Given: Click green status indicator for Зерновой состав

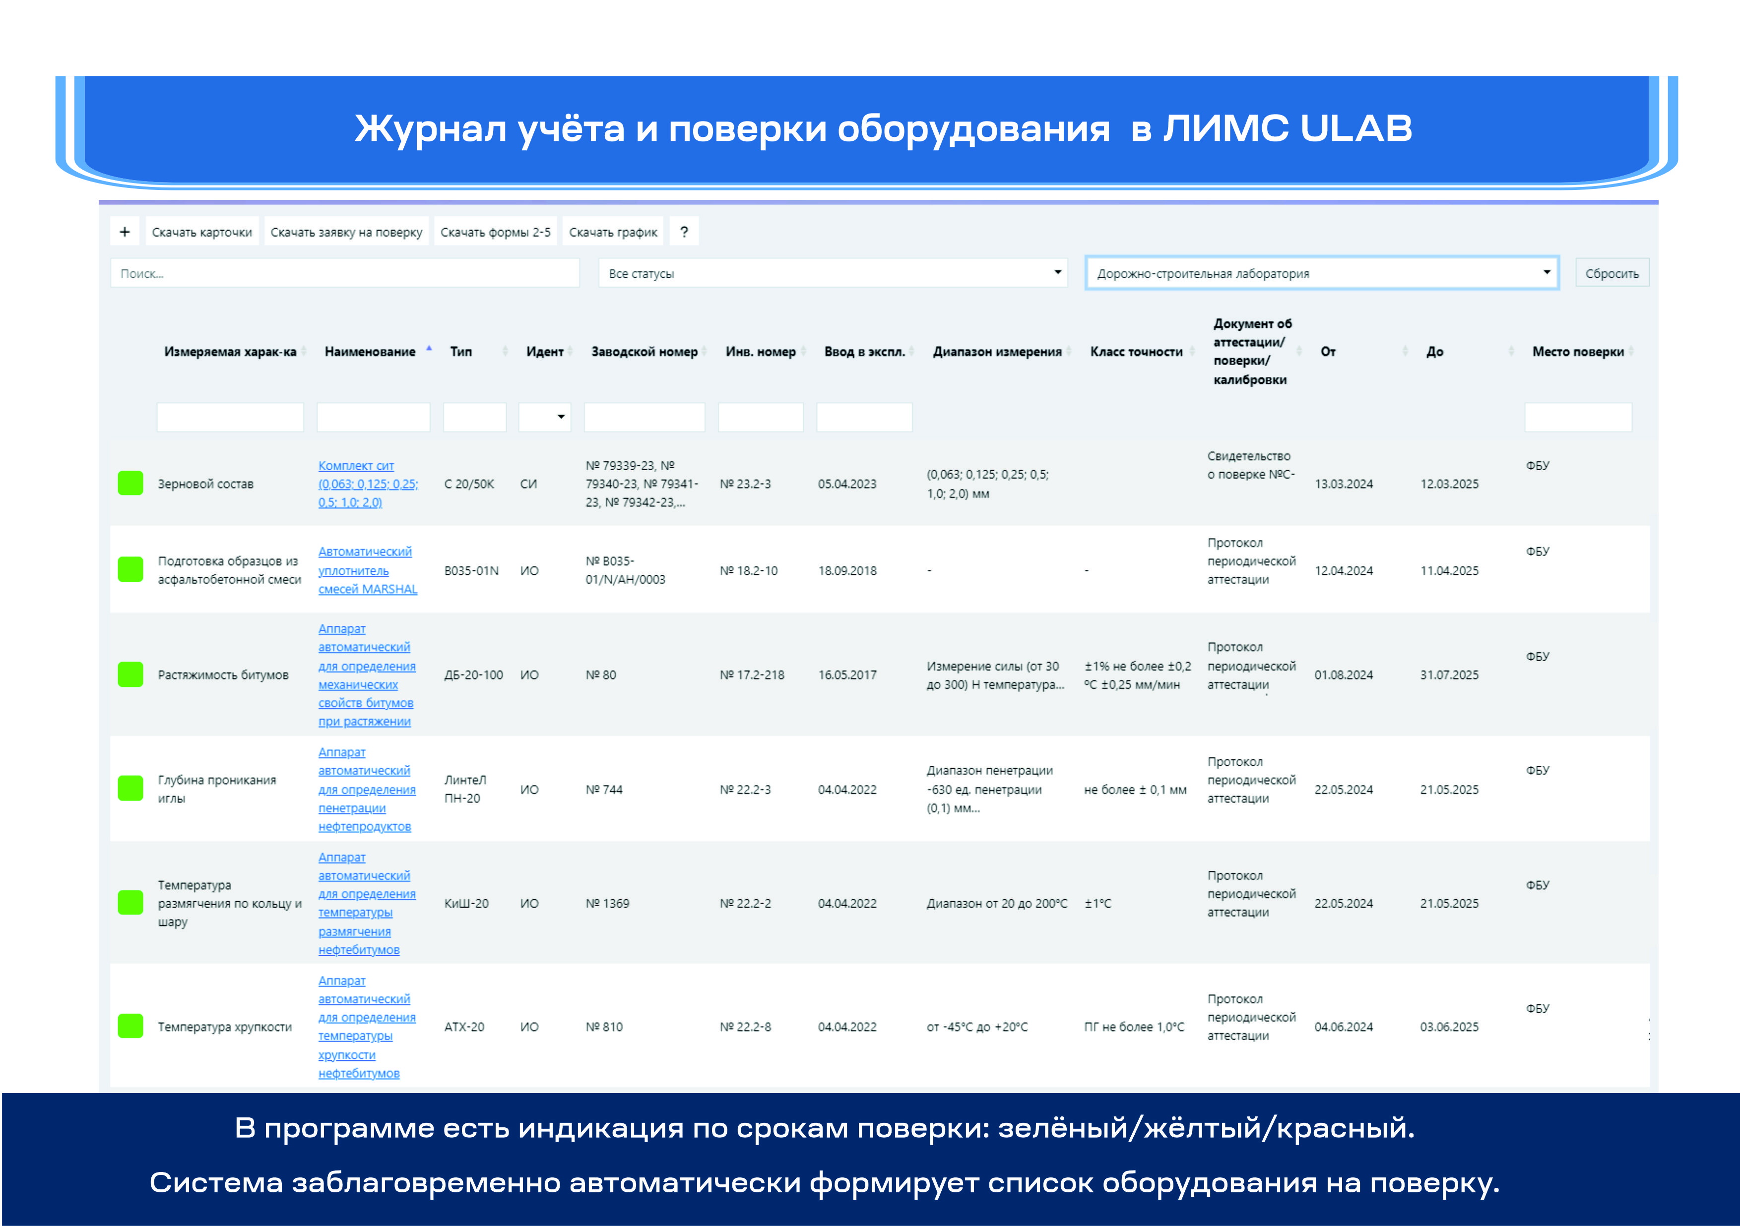Looking at the screenshot, I should (130, 483).
